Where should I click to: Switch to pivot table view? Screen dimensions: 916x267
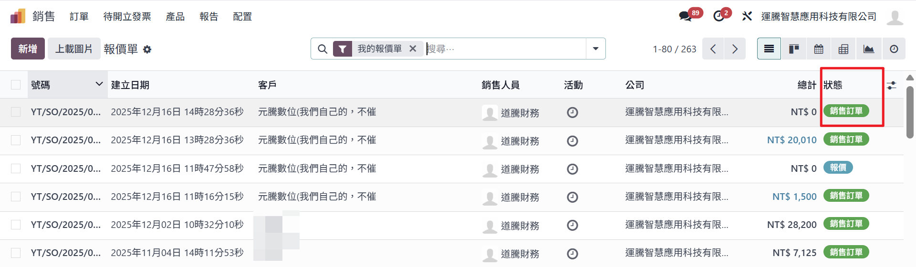[843, 49]
